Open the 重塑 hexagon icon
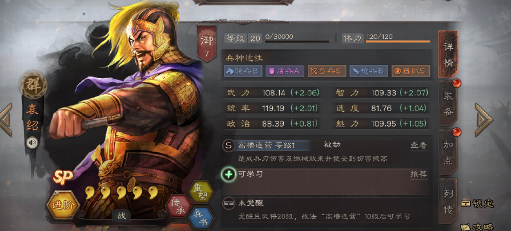 pos(201,192)
